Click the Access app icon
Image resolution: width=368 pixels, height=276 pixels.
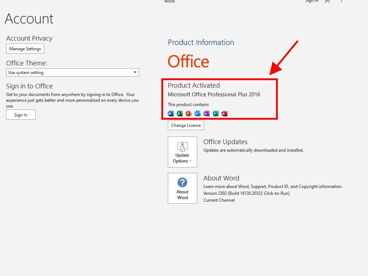point(225,114)
